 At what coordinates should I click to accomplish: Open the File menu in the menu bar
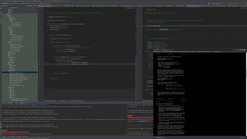coord(4,1)
